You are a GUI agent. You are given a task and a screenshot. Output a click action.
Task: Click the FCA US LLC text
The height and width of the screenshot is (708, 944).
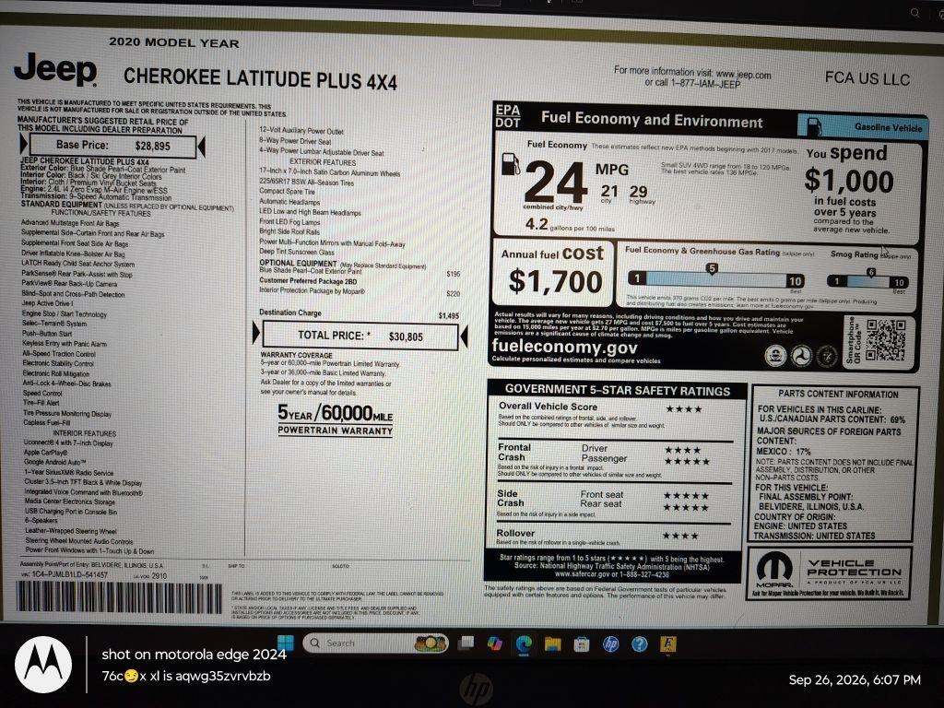pos(867,79)
